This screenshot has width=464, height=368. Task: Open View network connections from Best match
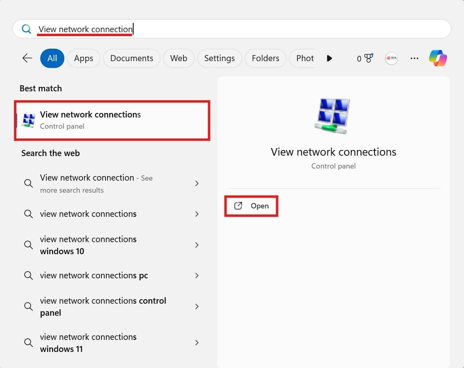point(90,119)
